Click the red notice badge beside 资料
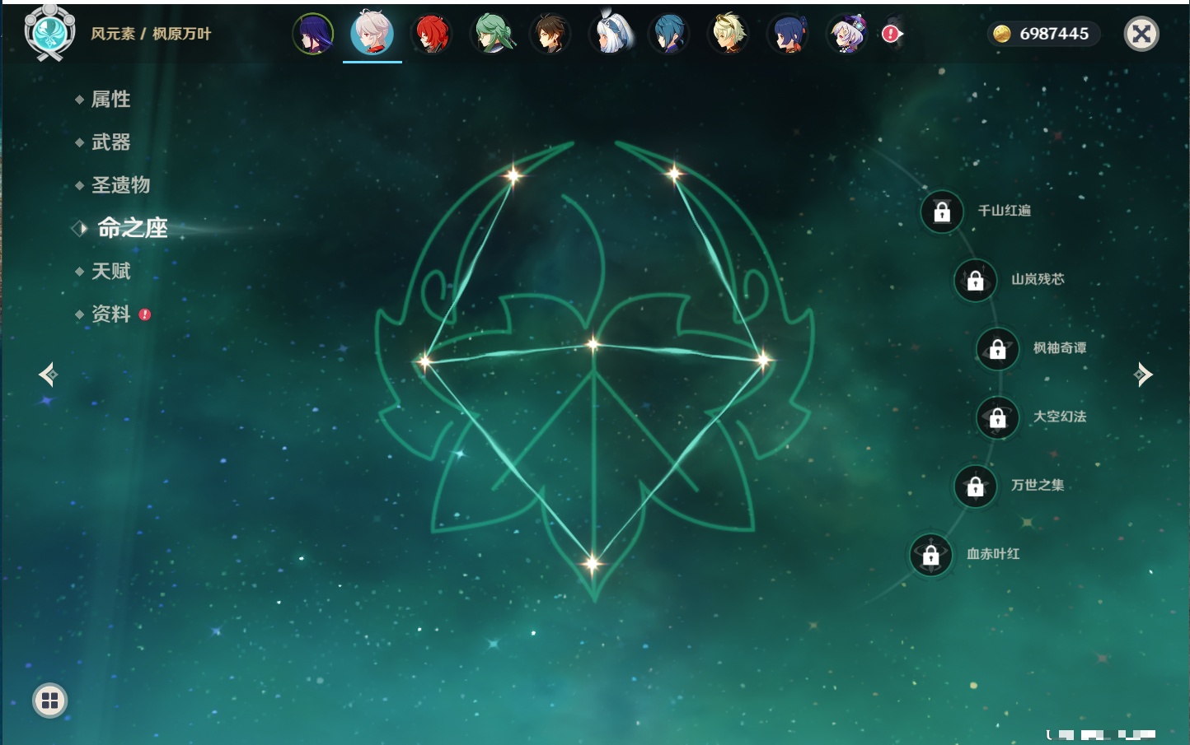This screenshot has height=745, width=1190. pos(145,314)
